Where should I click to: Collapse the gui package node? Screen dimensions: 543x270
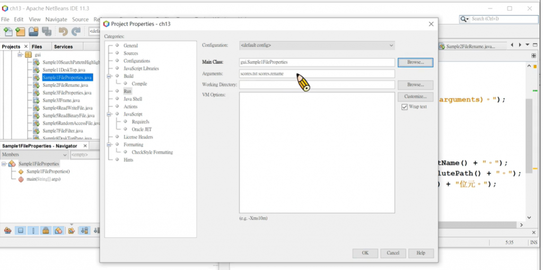coord(20,55)
